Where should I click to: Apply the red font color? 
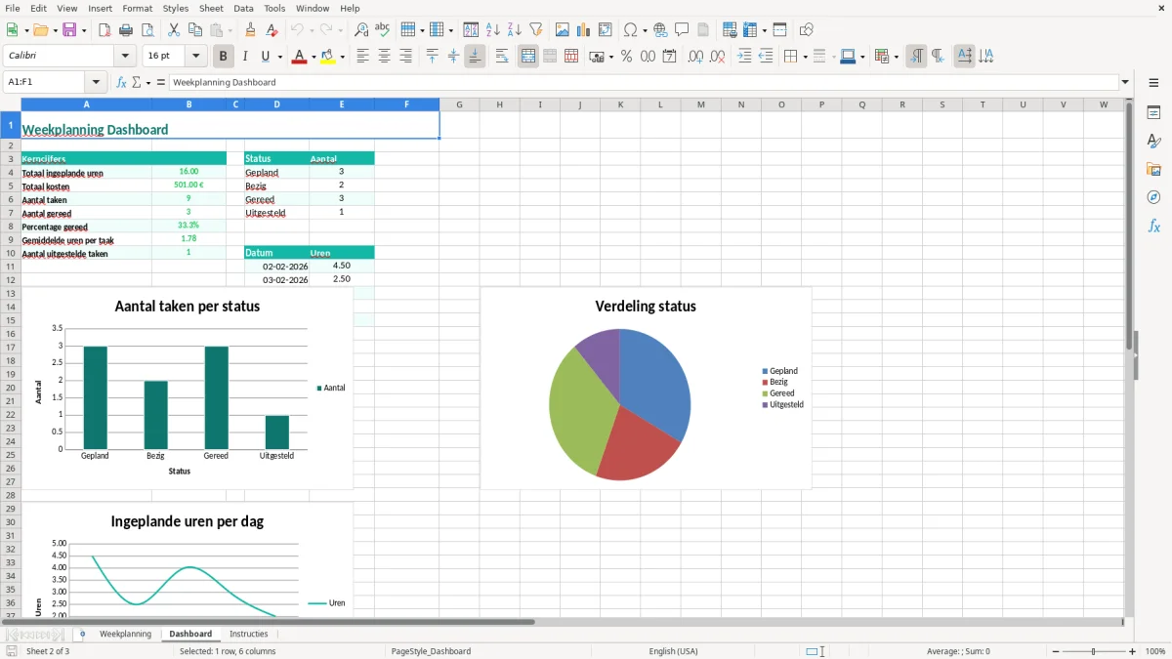[298, 57]
